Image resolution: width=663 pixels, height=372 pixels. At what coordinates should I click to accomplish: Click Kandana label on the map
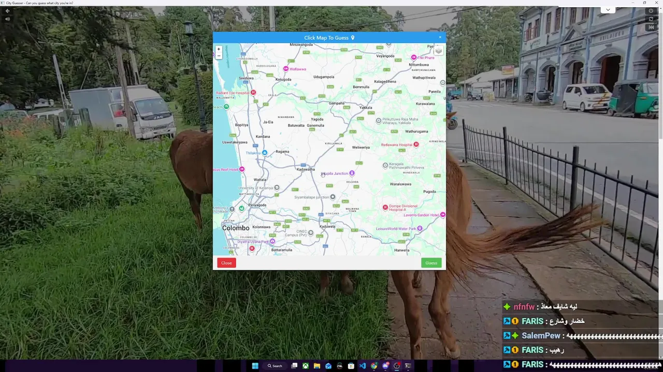pos(263,136)
